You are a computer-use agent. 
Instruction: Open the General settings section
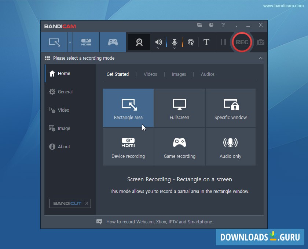pyautogui.click(x=65, y=92)
